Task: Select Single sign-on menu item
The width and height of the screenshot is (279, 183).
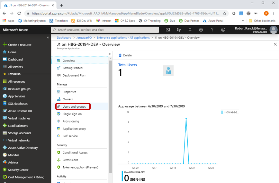Action: click(x=72, y=114)
